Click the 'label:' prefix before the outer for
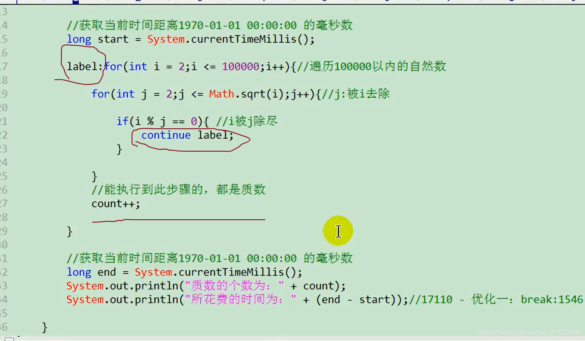The height and width of the screenshot is (341, 585). [x=85, y=66]
